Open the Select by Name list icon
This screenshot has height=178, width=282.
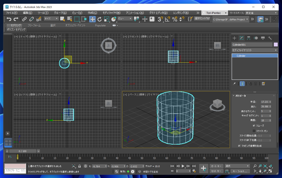click(x=69, y=19)
